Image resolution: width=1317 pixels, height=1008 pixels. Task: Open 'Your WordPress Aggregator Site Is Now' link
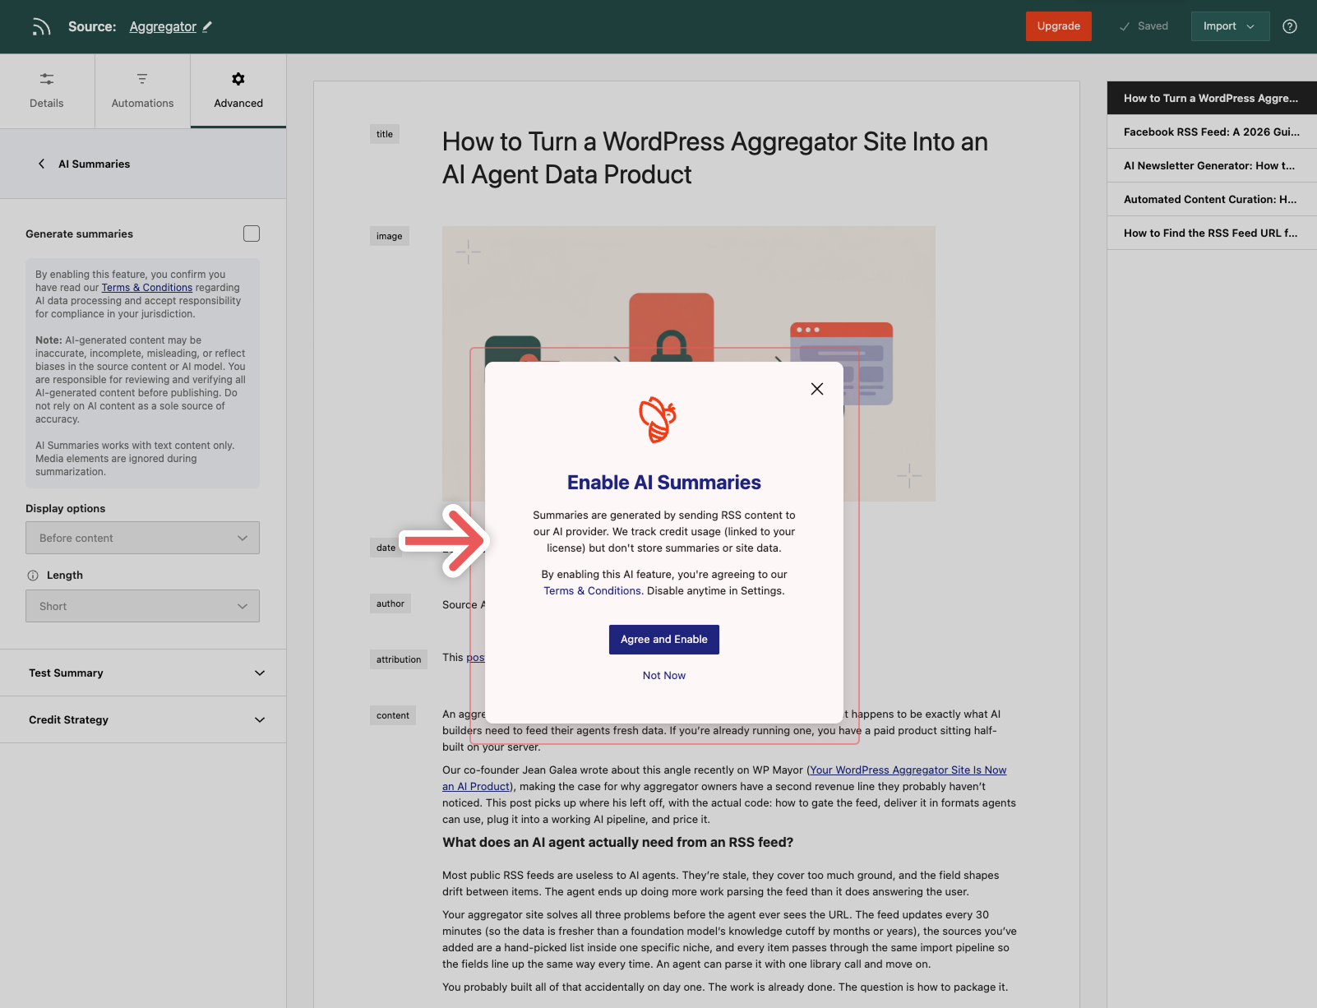(908, 770)
